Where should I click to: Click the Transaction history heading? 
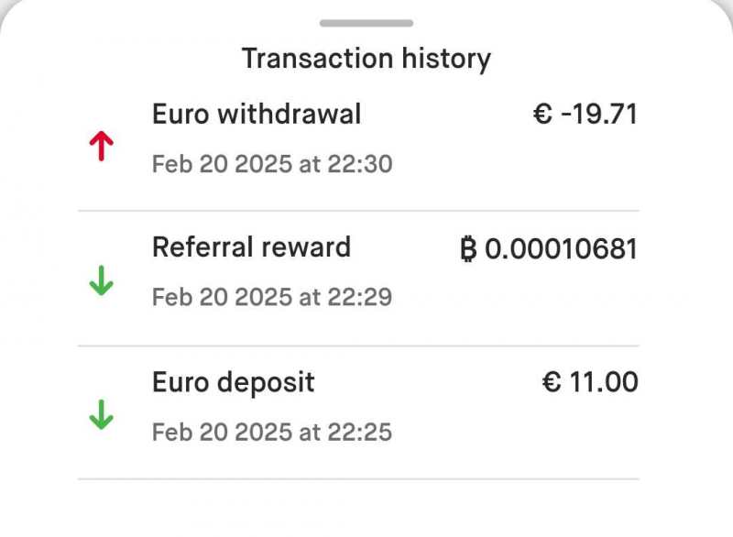click(366, 59)
